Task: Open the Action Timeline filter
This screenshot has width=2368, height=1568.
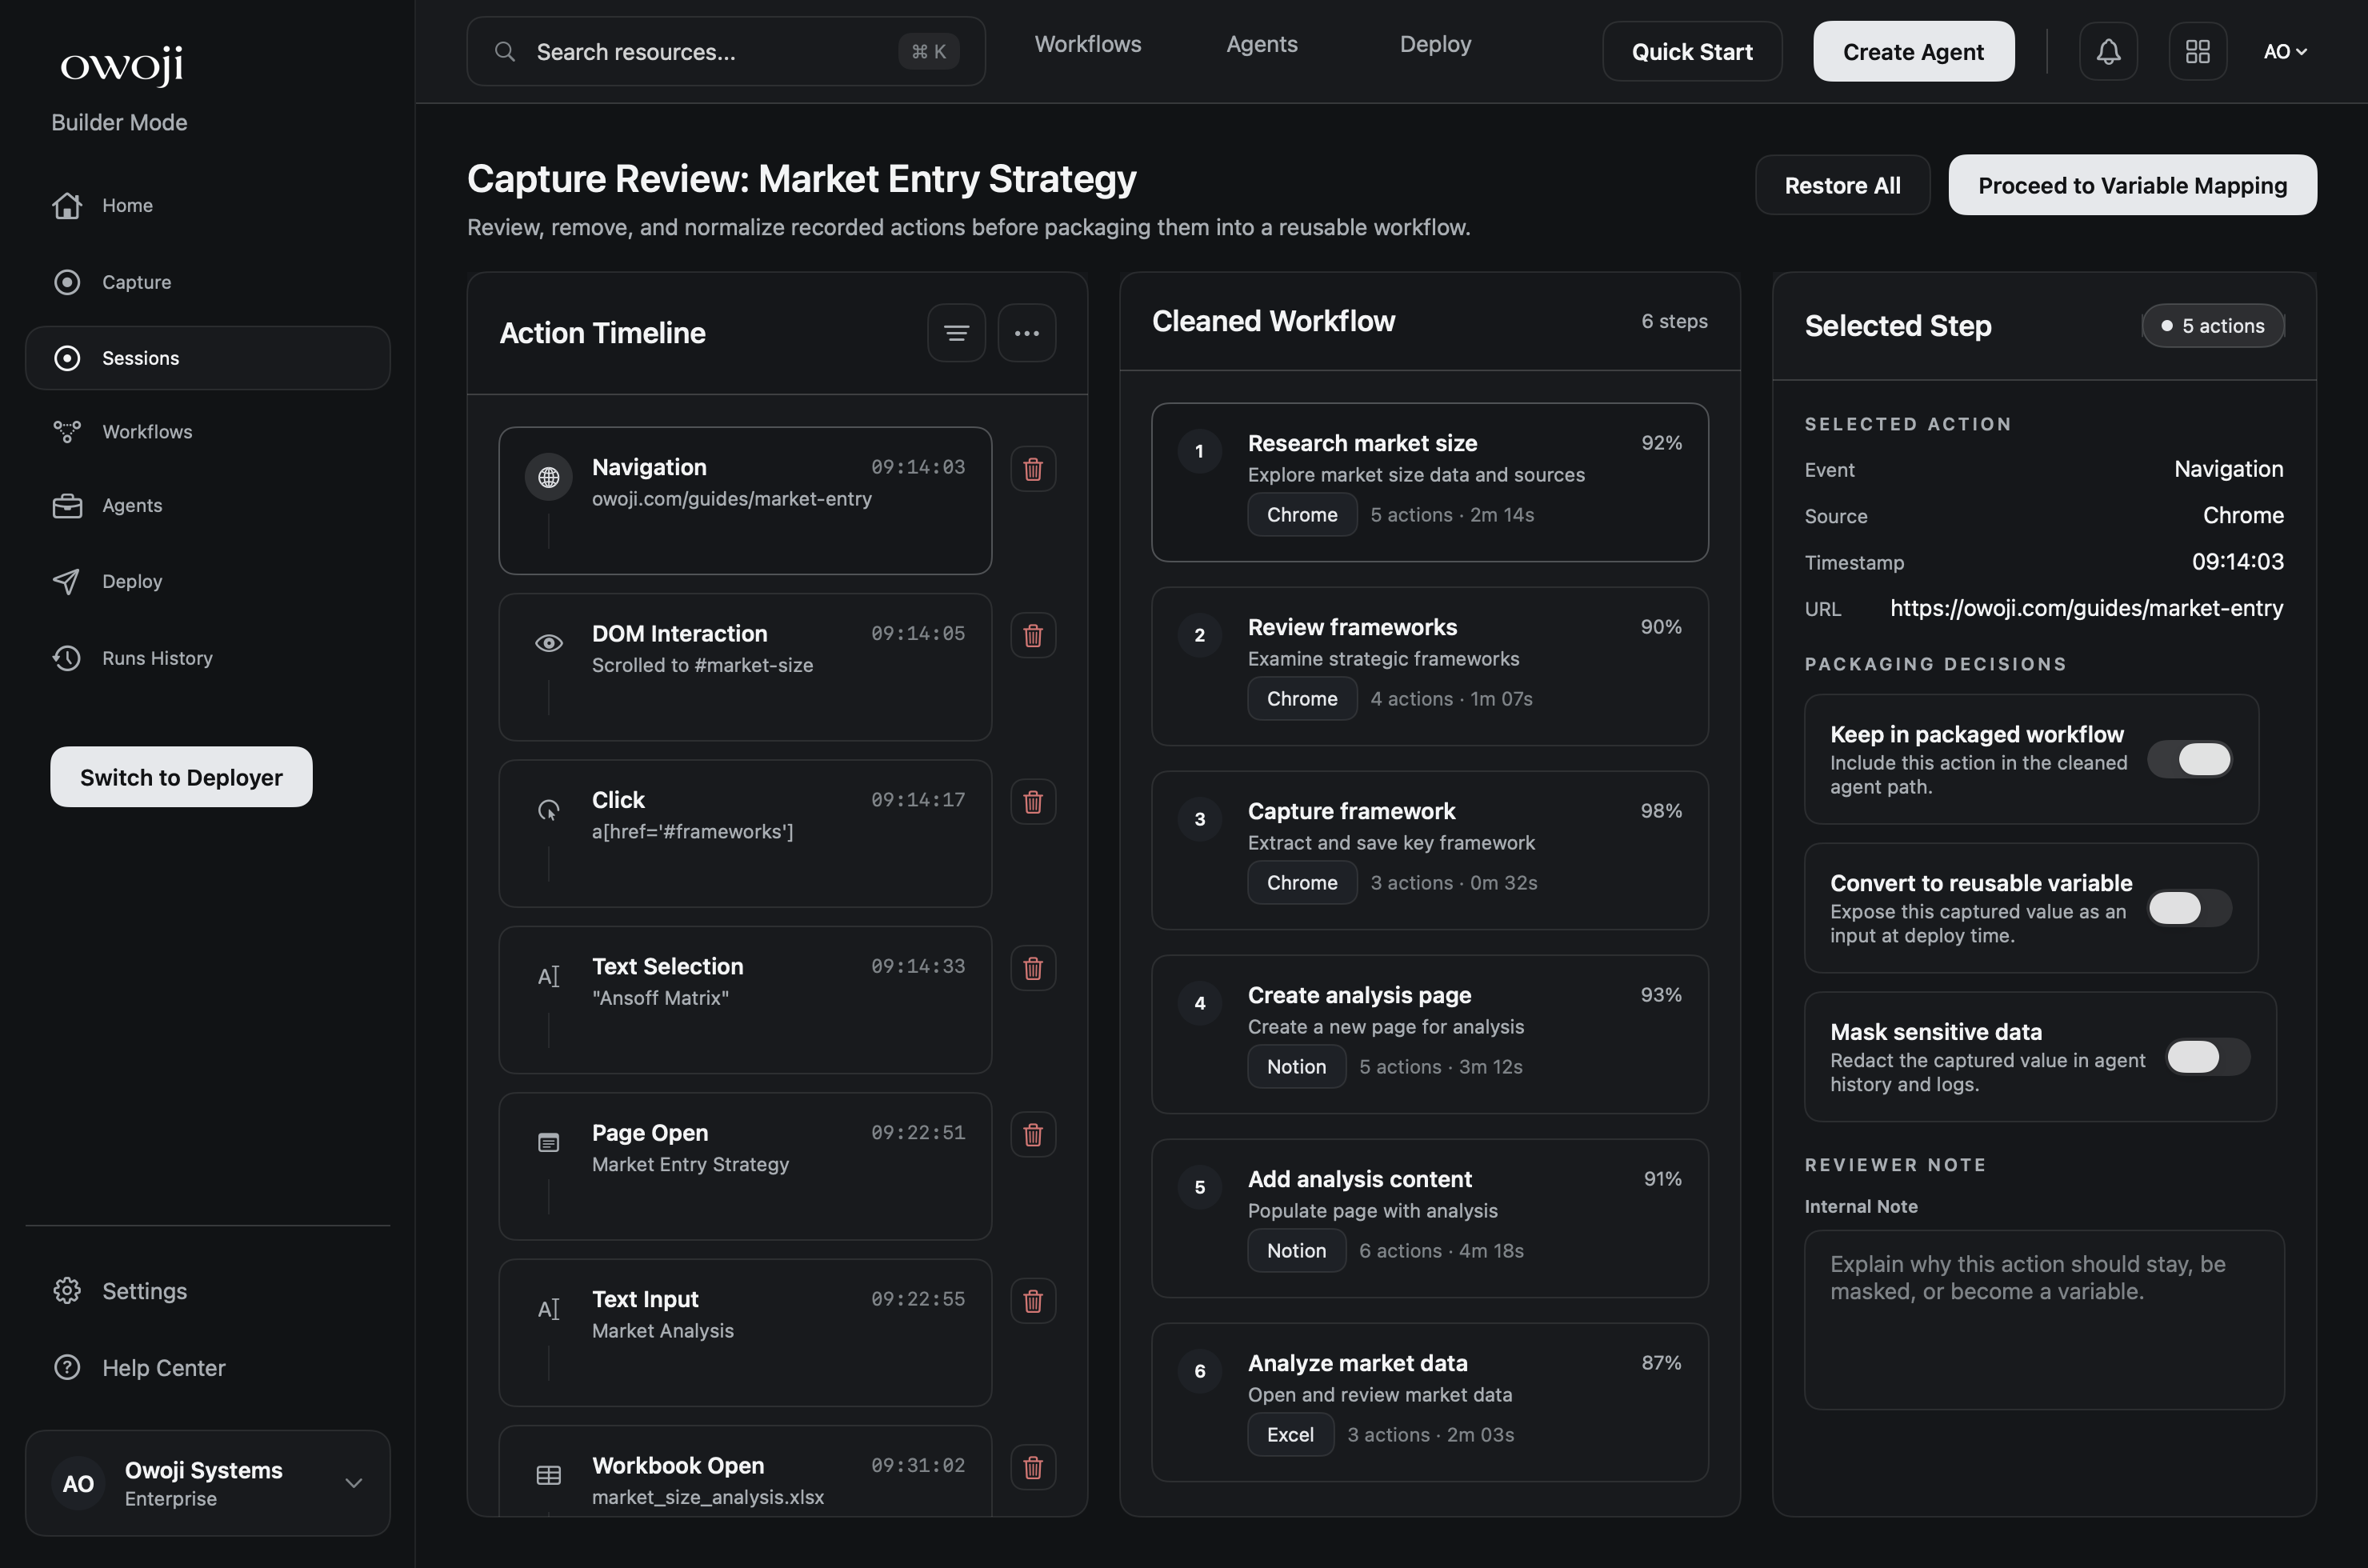Action: 956,332
